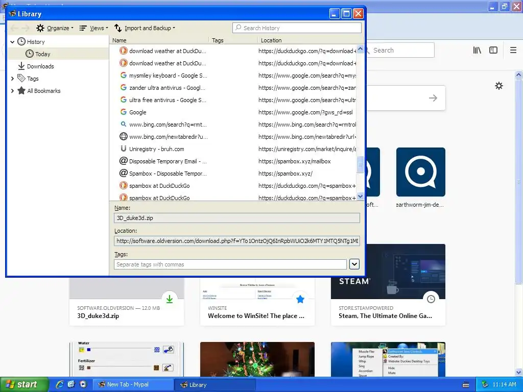Click the History clock icon in sidebar

click(21, 42)
